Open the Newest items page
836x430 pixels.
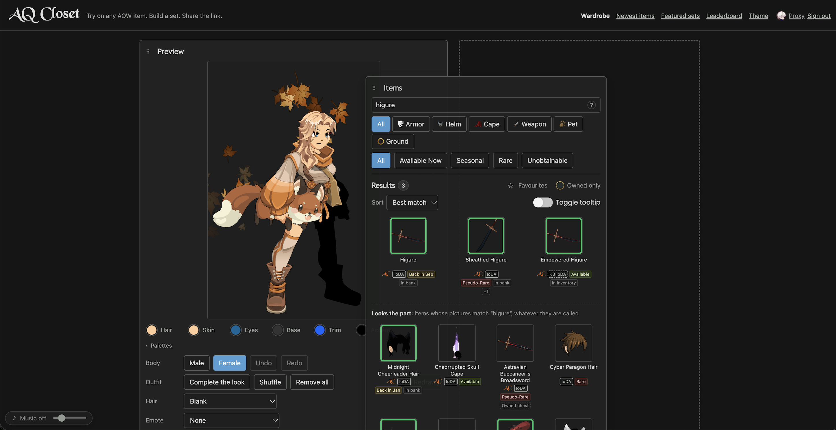point(635,16)
